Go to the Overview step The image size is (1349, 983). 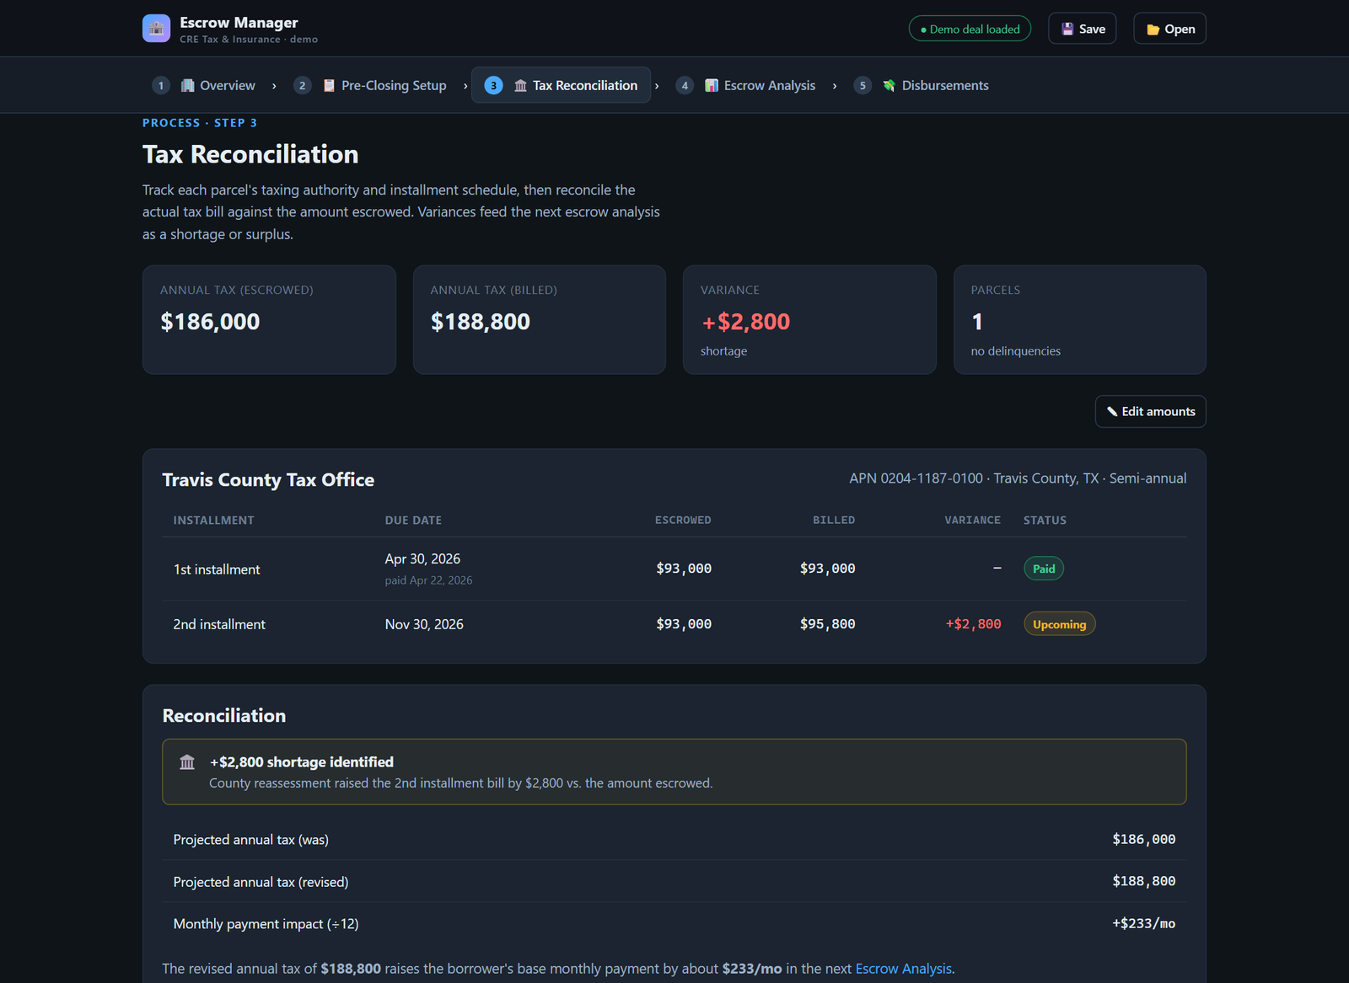[203, 85]
